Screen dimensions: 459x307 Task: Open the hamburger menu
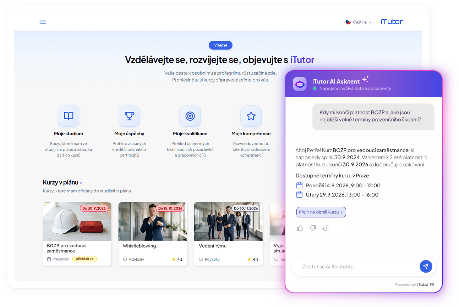(43, 22)
